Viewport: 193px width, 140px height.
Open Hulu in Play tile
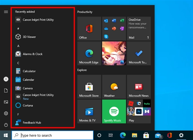[147, 103]
